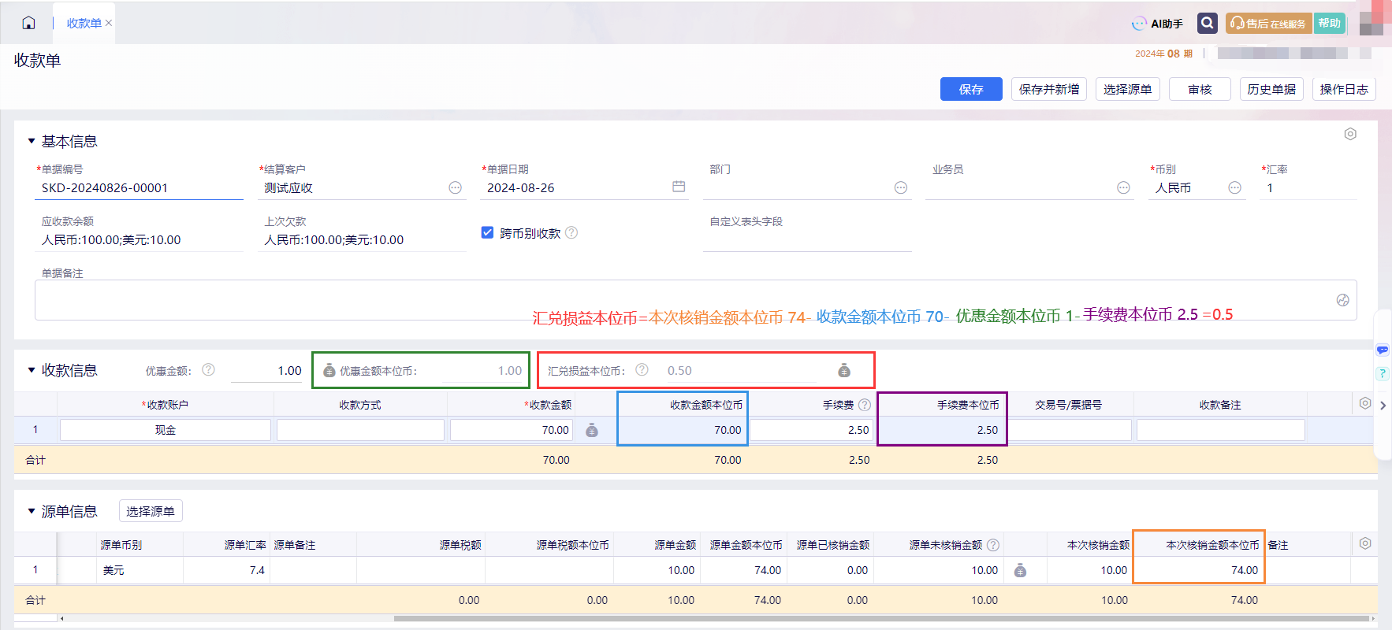Screen dimensions: 1392x630
Task: Click the home icon in top bar
Action: (x=28, y=23)
